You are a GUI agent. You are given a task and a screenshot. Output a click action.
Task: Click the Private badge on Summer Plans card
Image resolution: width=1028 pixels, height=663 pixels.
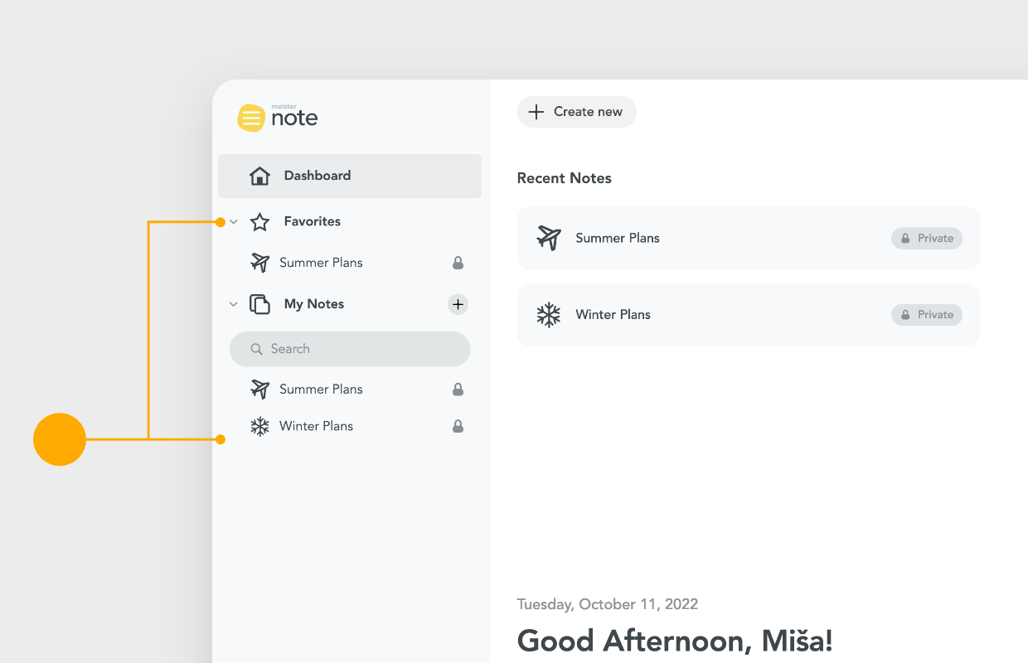(927, 238)
